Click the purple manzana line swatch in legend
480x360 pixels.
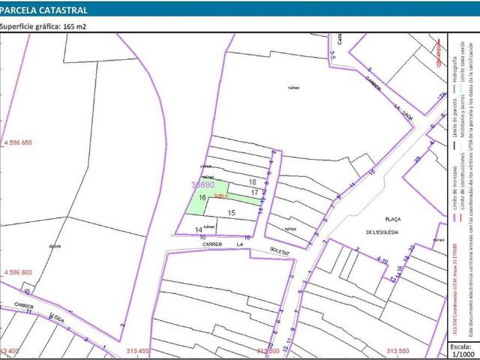point(455,218)
